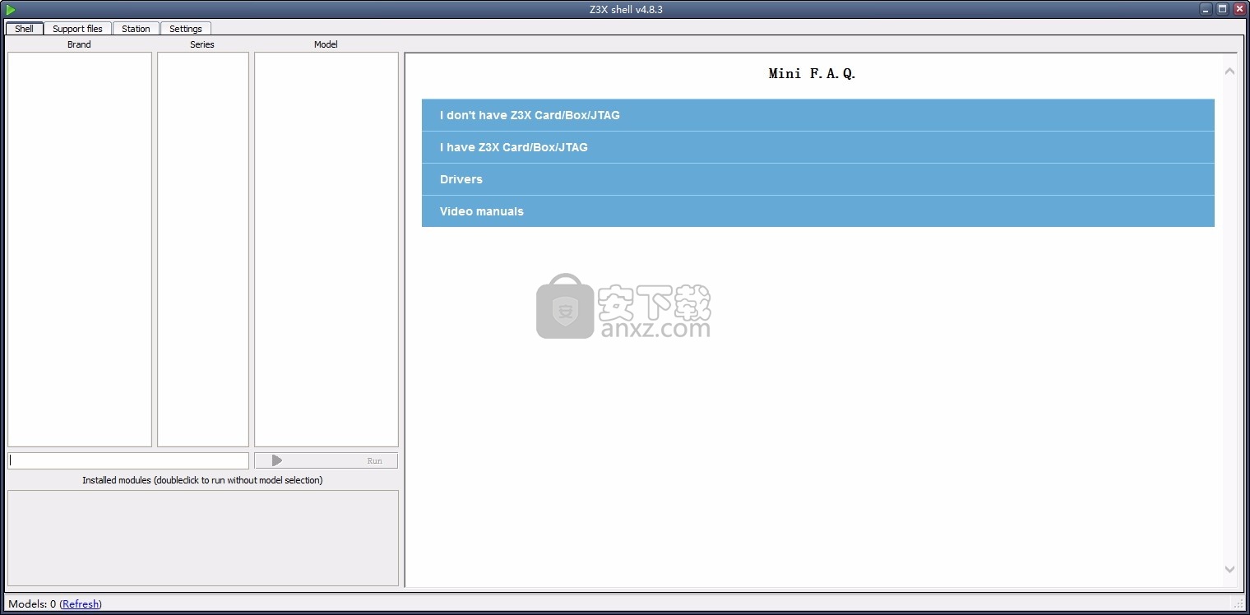Click the Refresh link in status bar

click(81, 604)
